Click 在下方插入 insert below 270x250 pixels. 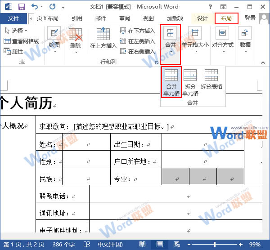(137, 31)
